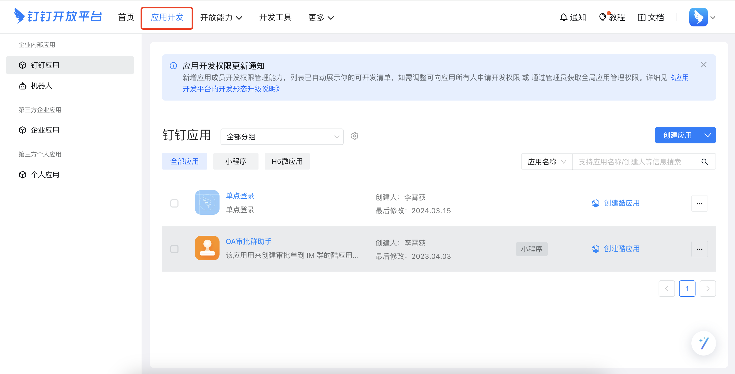Go to previous page arrow
735x374 pixels.
667,289
